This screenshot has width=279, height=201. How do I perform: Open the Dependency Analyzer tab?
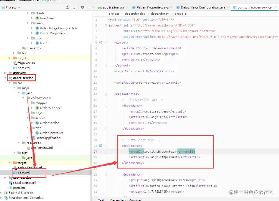click(x=126, y=200)
